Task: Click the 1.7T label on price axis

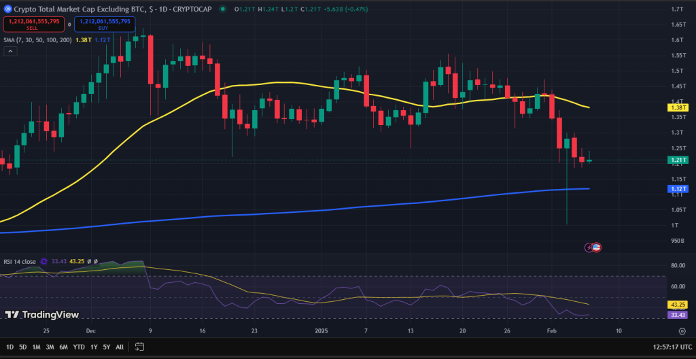Action: 678,9
